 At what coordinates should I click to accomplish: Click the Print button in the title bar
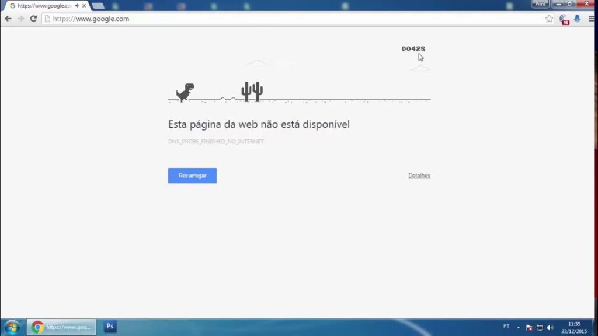[x=540, y=4]
